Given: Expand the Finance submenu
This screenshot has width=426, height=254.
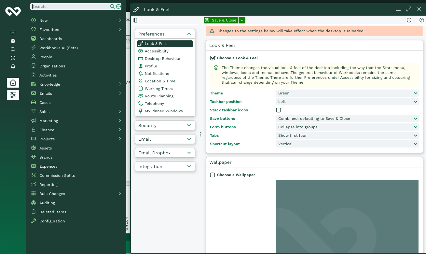Looking at the screenshot, I should 76,130.
